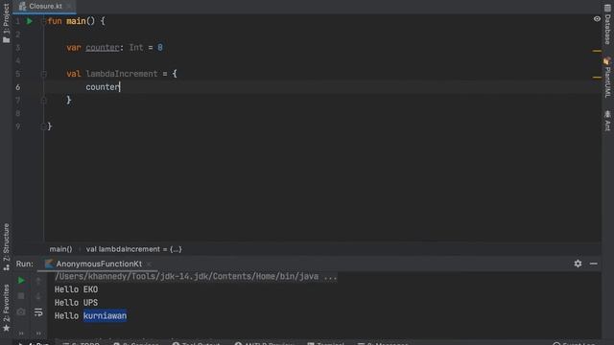Hide the Run panel with minus icon

coord(594,264)
